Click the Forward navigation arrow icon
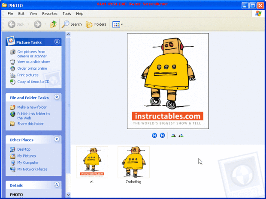This screenshot has width=266, height=199. [x=37, y=24]
